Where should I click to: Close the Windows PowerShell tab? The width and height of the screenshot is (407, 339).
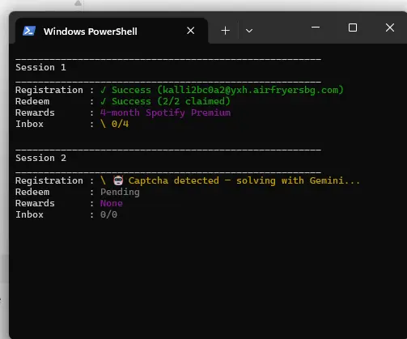click(191, 31)
